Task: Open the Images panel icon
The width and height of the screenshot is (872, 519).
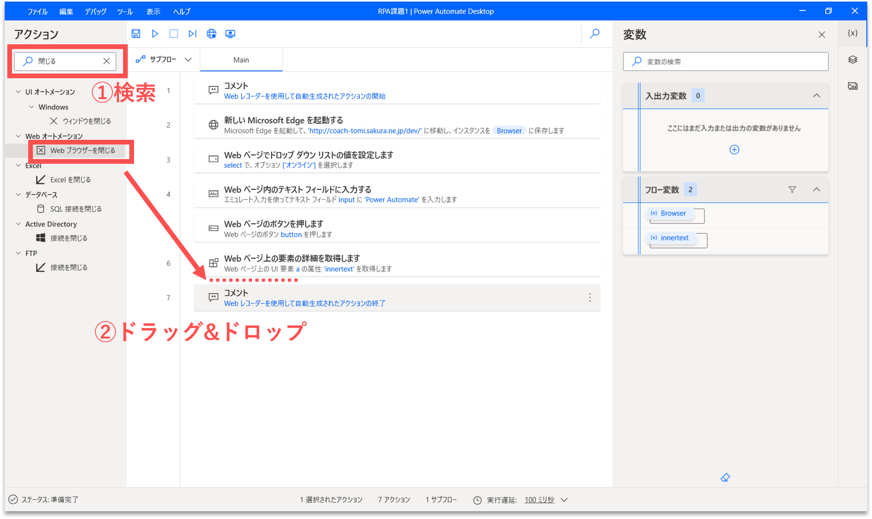Action: click(x=853, y=86)
